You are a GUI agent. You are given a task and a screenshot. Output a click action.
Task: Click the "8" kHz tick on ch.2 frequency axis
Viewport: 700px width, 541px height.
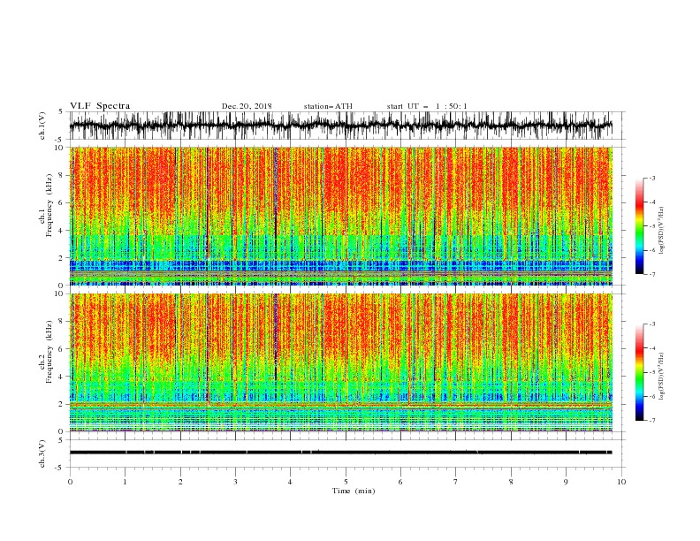tap(61, 322)
